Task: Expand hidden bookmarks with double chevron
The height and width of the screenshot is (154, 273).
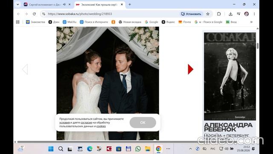Action: point(251,22)
